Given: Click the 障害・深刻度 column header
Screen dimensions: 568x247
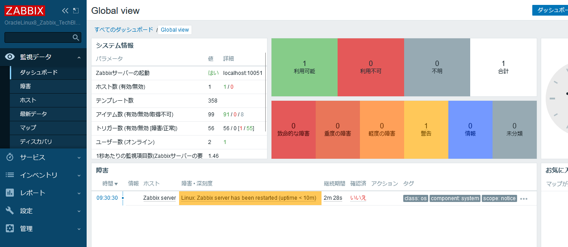Looking at the screenshot, I should coord(197,184).
